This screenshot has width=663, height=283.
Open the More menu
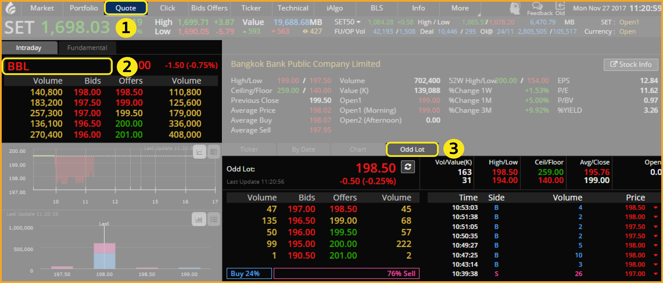pos(460,8)
